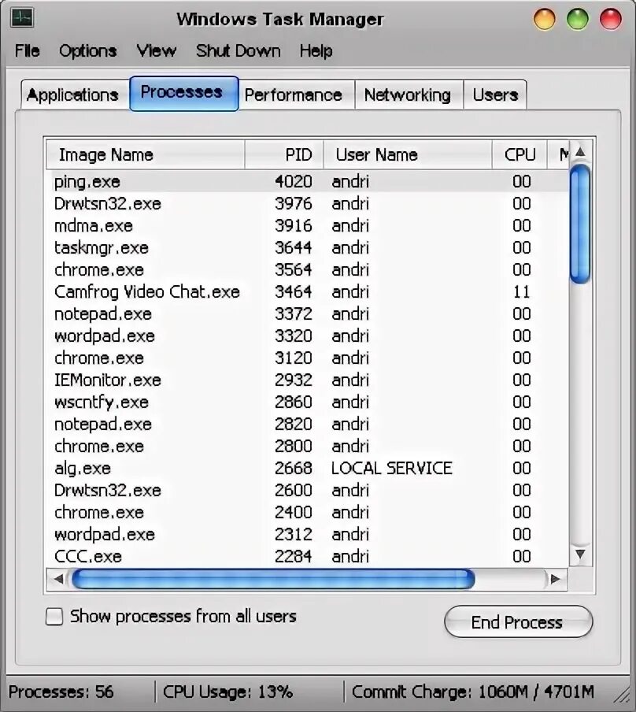Click the Task Manager icon in title bar
The image size is (636, 712).
tap(23, 16)
